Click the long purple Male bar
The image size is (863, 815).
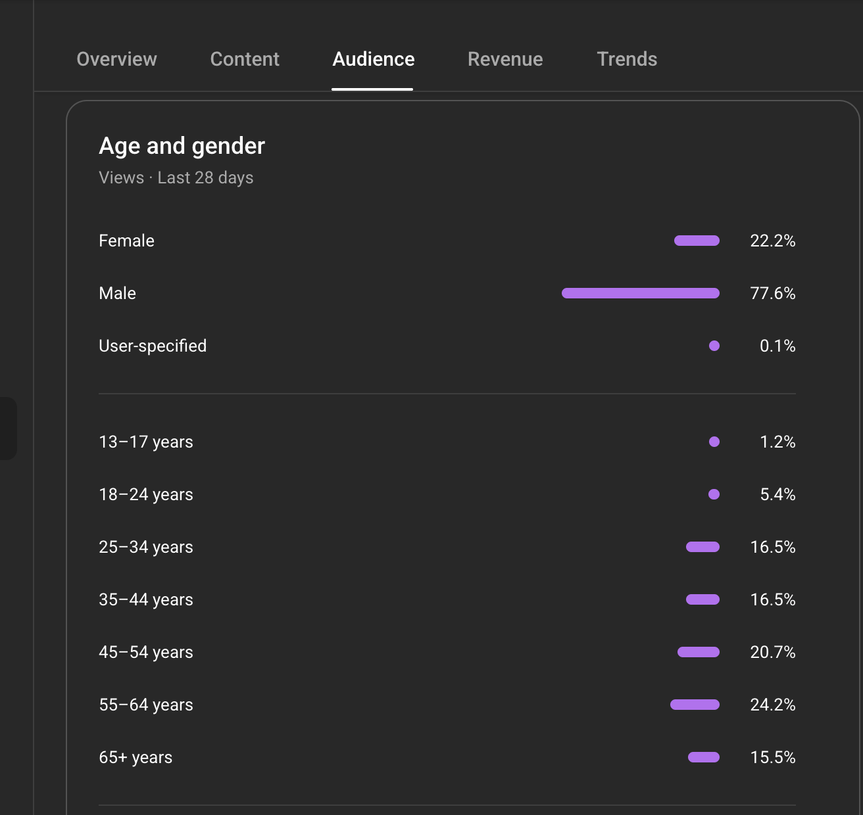click(x=640, y=293)
